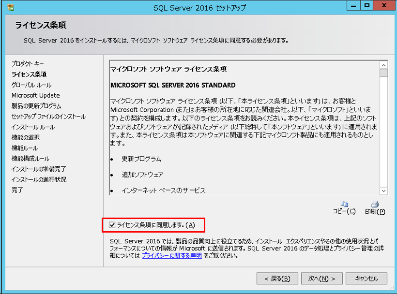Select the グローバル ルール step
Viewport: 397px width, 294px height.
coord(31,85)
